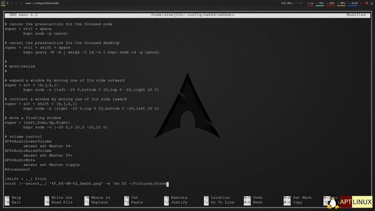Viewport: 375px width, 211px height.
Task: Click '# contract a window by moving' comment
Action: click(x=66, y=99)
